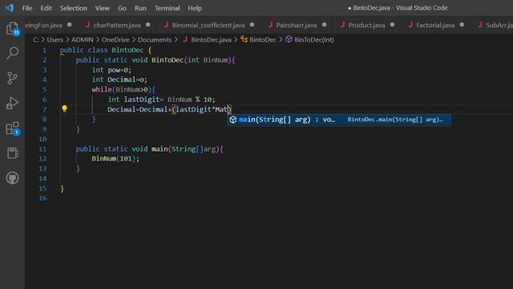The width and height of the screenshot is (513, 289).
Task: Click the VS Code logo icon
Action: click(9, 8)
